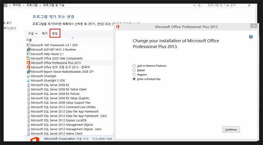
Task: Click the Continue button
Action: tap(231, 129)
